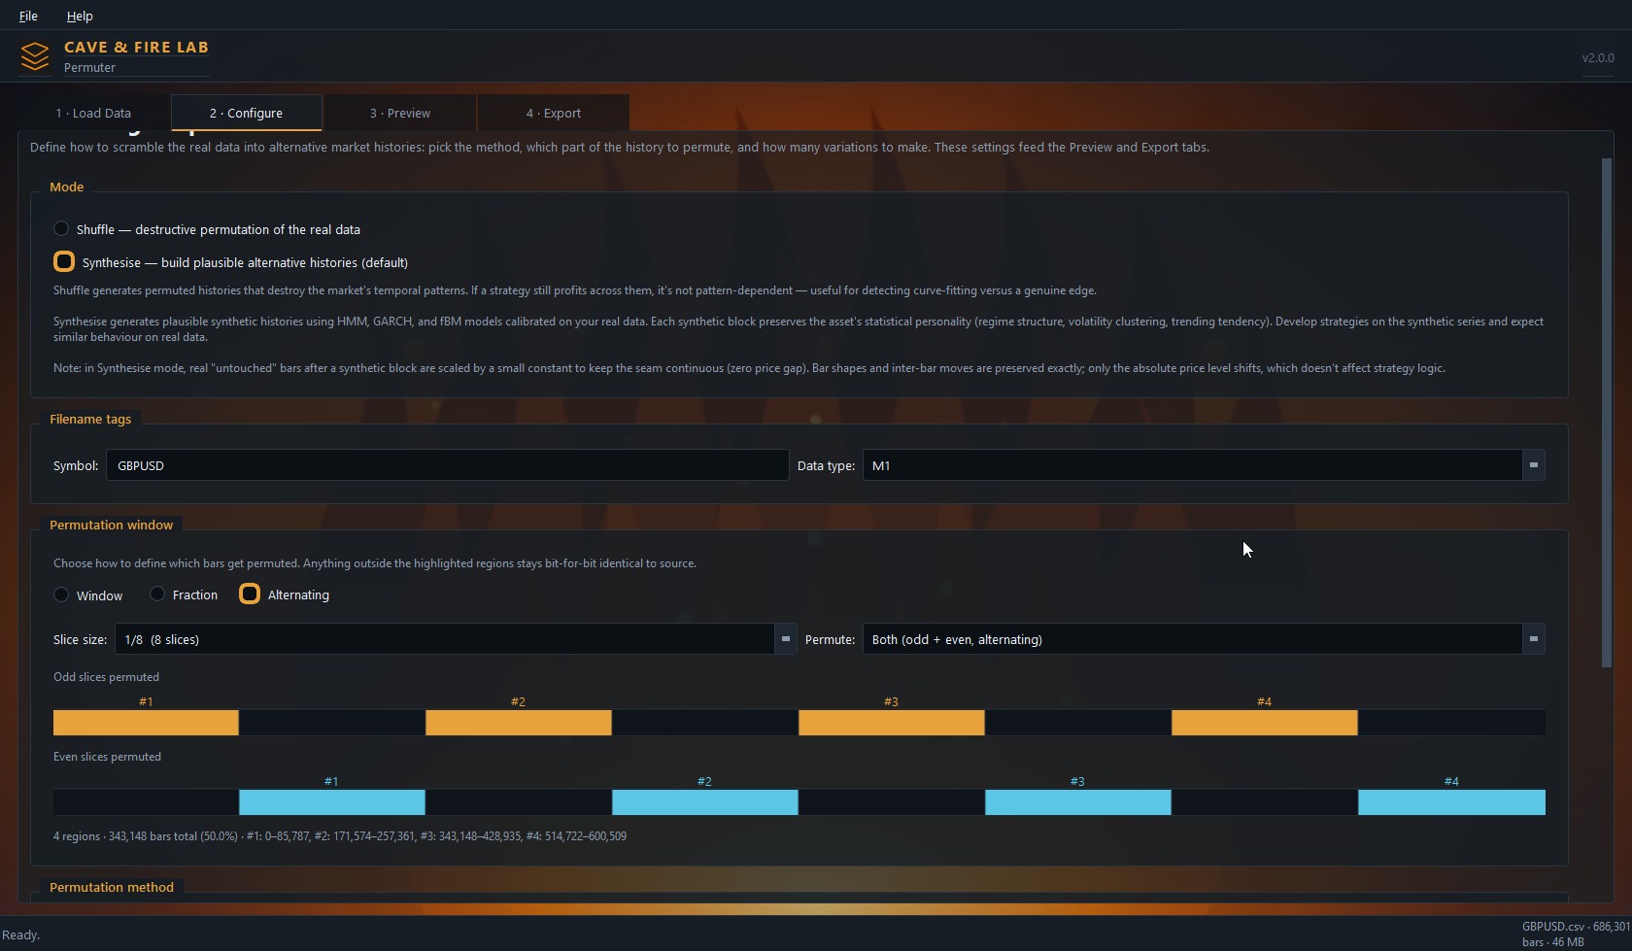Screen dimensions: 1632x951
Task: Select the Synthesise mode radio button
Action: tap(64, 262)
